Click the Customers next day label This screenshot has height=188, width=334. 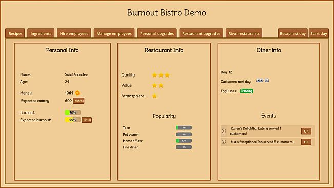pyautogui.click(x=236, y=82)
